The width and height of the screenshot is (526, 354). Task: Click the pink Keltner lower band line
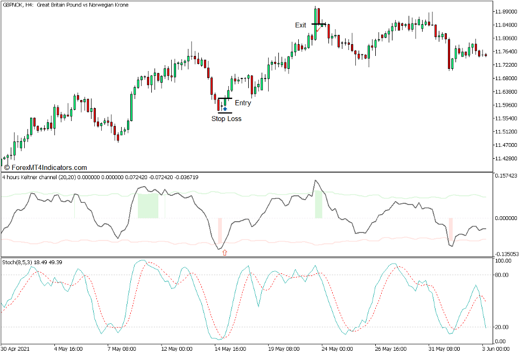(x=404, y=237)
